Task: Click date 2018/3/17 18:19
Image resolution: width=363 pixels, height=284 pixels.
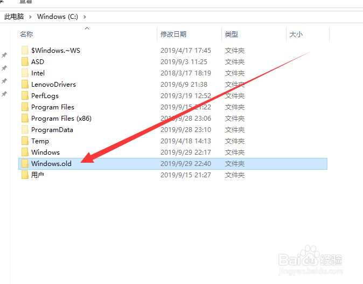Action: coord(186,73)
